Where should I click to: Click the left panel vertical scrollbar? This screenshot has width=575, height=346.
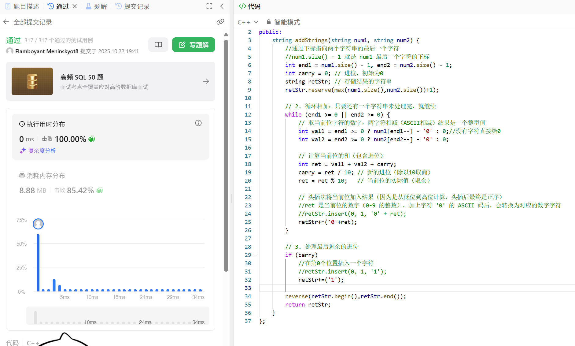pos(226,155)
